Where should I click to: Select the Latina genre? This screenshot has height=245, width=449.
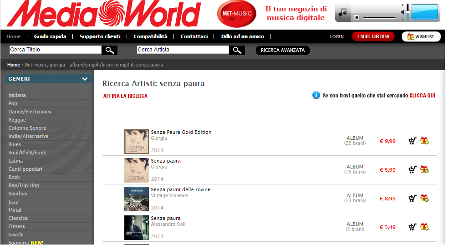pos(15,161)
